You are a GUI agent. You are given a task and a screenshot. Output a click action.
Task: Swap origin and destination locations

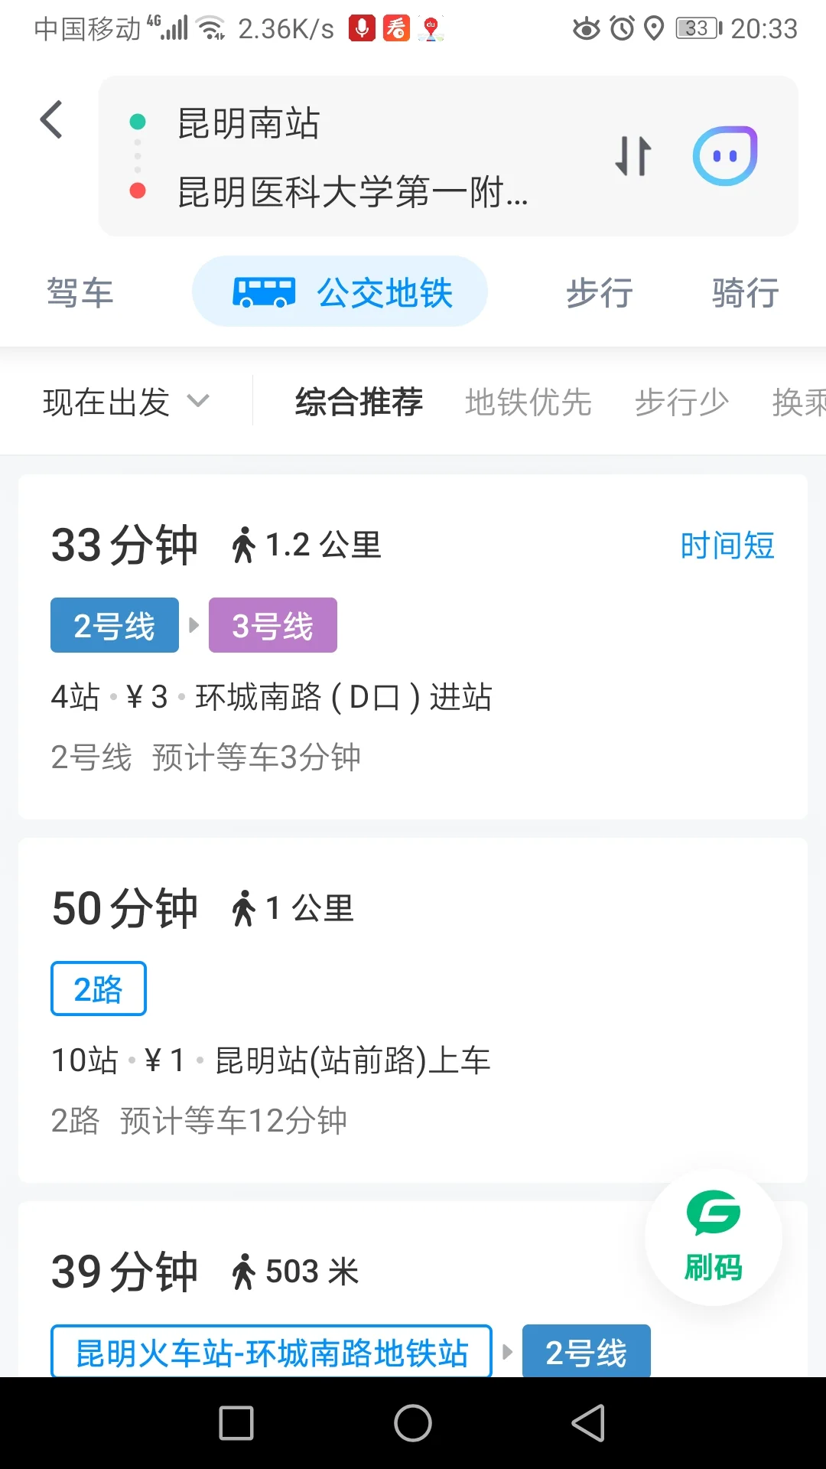point(633,155)
